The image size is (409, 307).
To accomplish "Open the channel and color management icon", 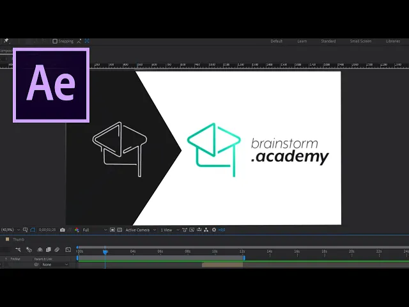I will coord(77,230).
